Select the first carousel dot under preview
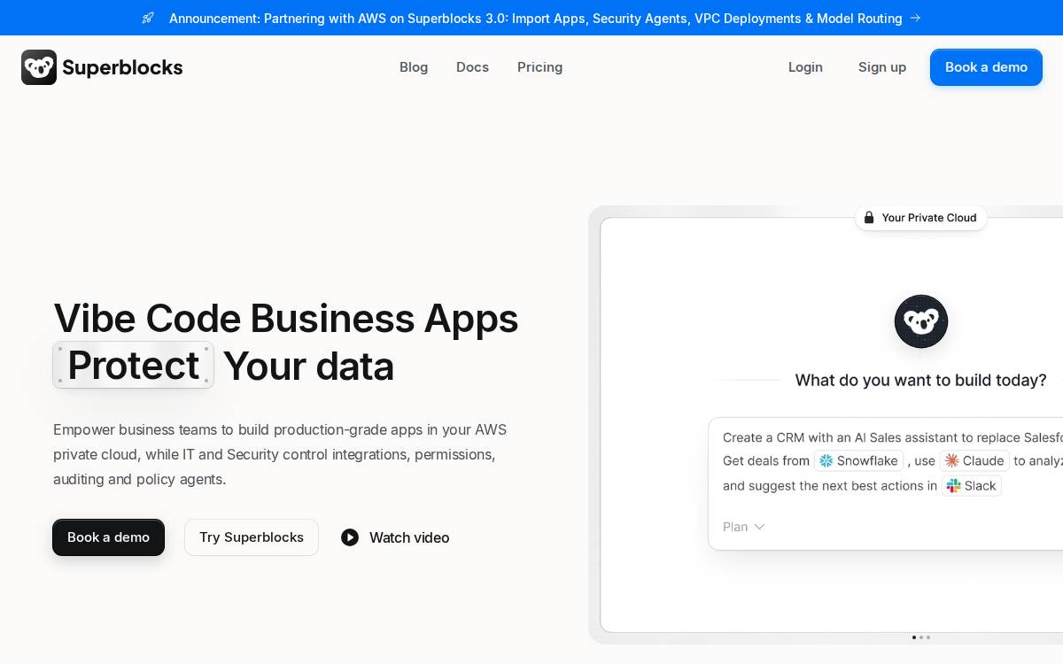 click(x=914, y=637)
